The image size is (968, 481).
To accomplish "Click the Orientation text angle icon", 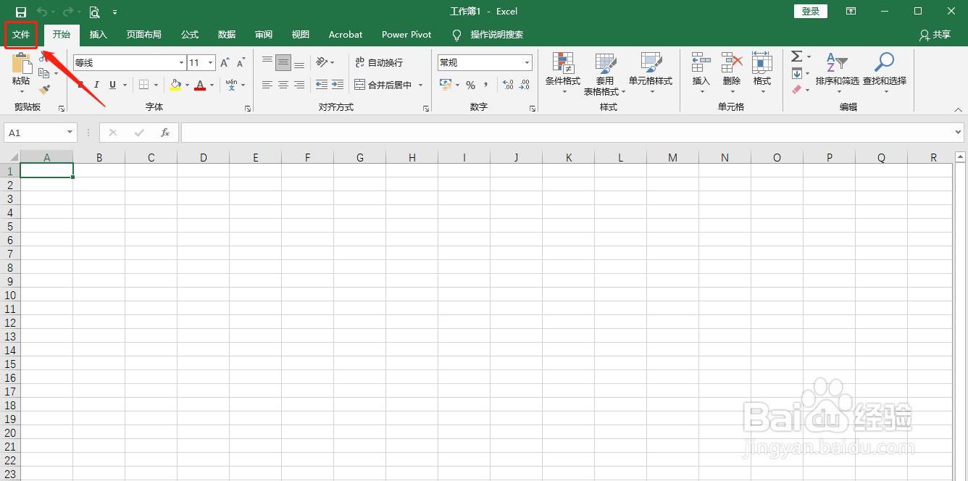I will (322, 63).
